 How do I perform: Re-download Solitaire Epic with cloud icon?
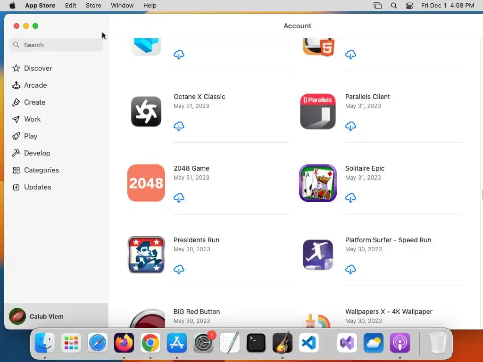tap(350, 197)
